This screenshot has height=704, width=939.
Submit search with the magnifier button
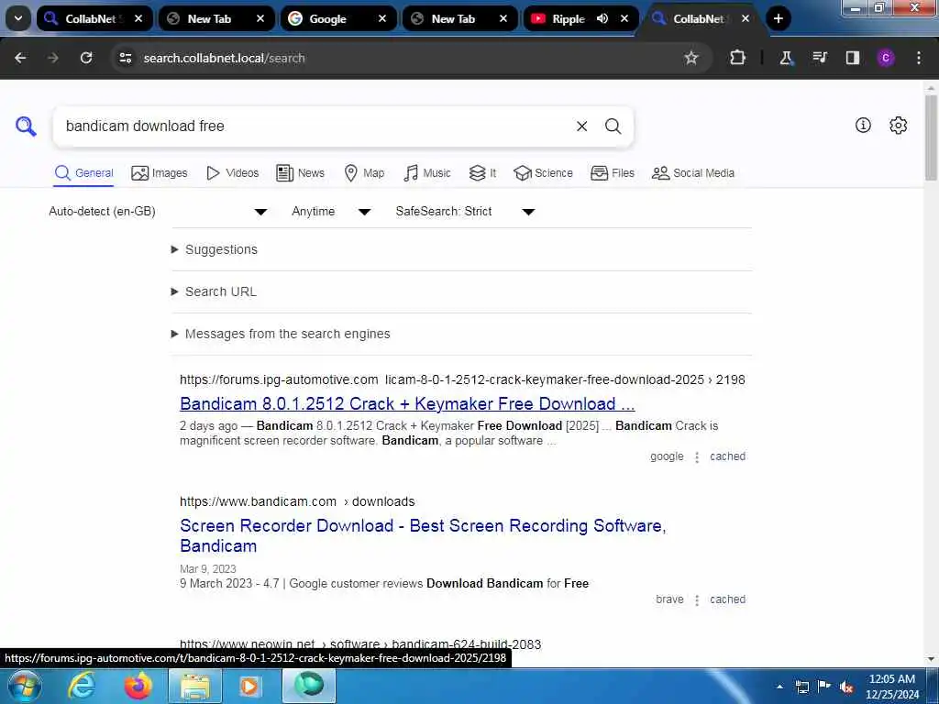[613, 126]
